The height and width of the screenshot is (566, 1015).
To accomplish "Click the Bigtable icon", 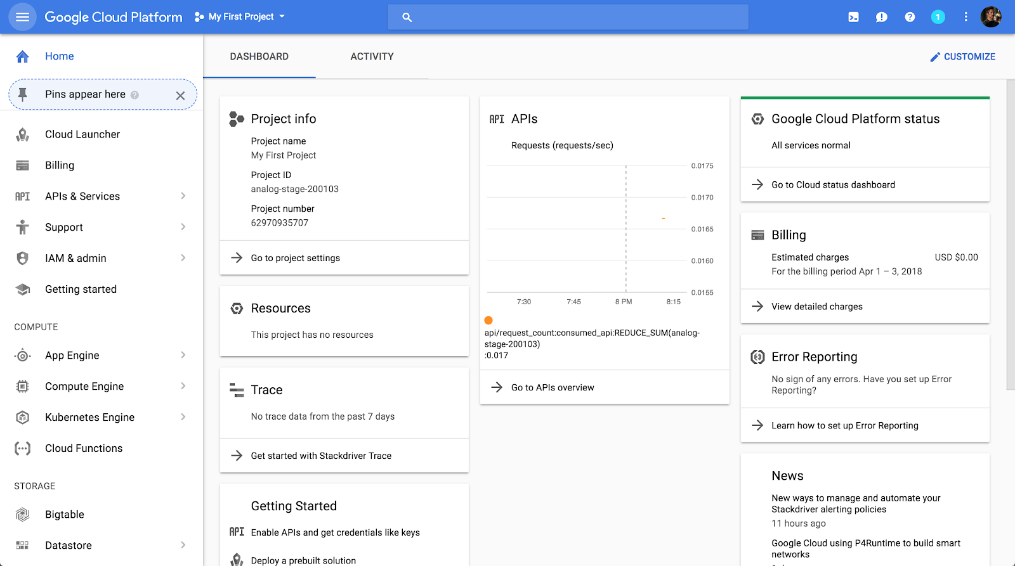I will tap(22, 515).
